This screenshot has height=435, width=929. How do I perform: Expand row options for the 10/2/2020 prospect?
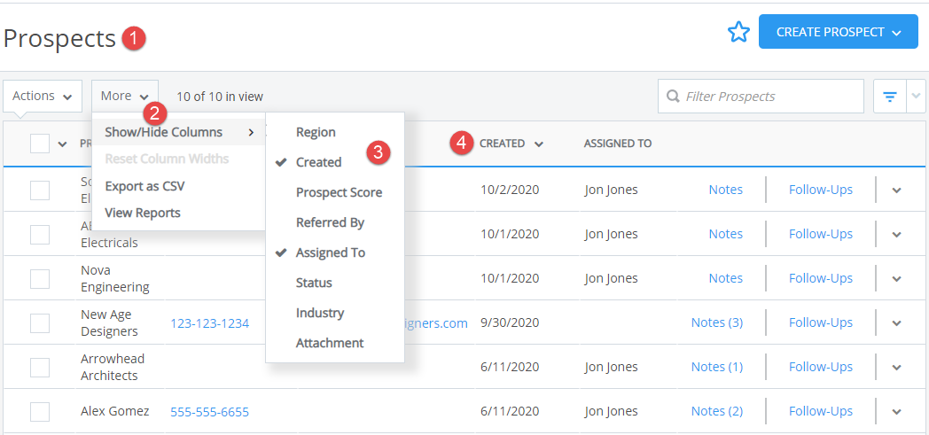point(896,190)
